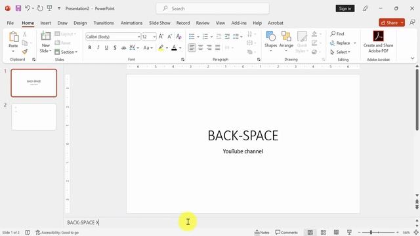The height and width of the screenshot is (236, 420).
Task: Toggle bold formatting
Action: 89,48
